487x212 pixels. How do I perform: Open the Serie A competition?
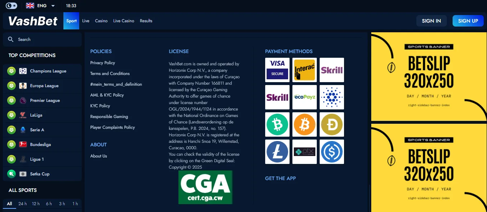[42, 130]
